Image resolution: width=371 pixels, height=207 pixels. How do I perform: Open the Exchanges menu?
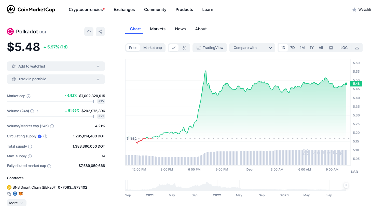(124, 9)
